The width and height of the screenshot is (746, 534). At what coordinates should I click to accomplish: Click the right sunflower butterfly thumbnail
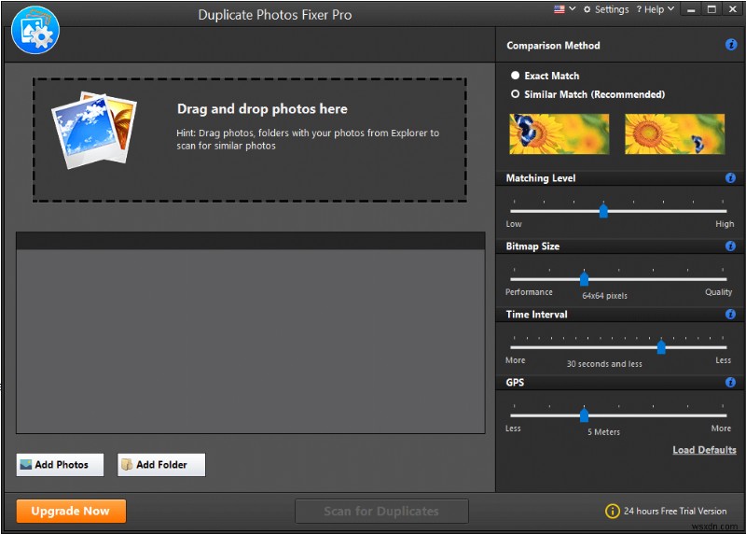674,133
